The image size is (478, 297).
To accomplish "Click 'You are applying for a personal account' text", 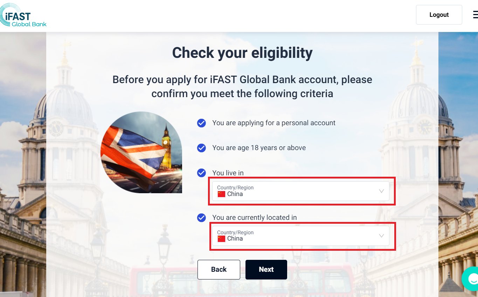I will (x=274, y=123).
